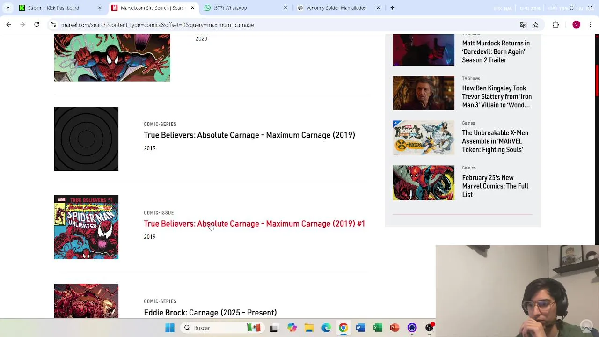Image resolution: width=599 pixels, height=337 pixels.
Task: Open The Unbreakable X-Men Assemble article
Action: click(495, 141)
